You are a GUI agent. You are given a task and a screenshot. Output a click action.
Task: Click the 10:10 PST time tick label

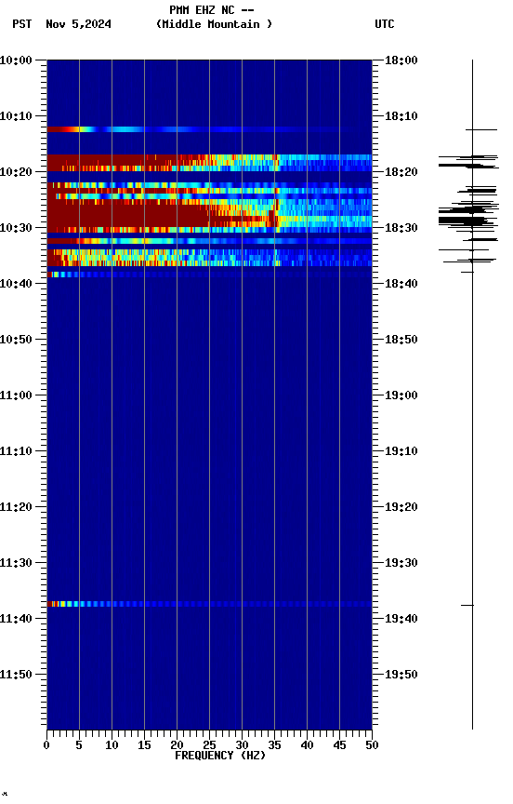(16, 116)
